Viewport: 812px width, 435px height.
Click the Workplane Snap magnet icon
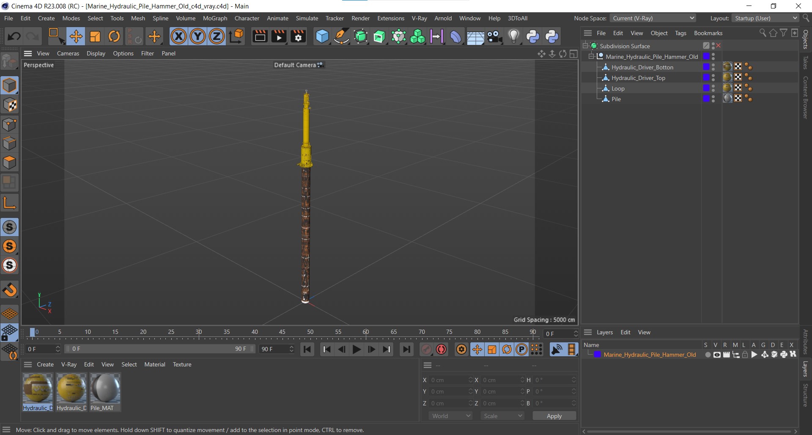pos(9,290)
